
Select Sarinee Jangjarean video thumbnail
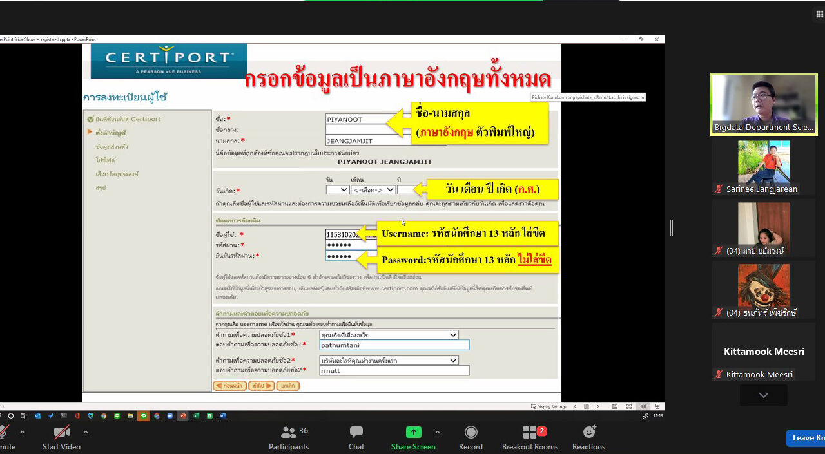764,167
